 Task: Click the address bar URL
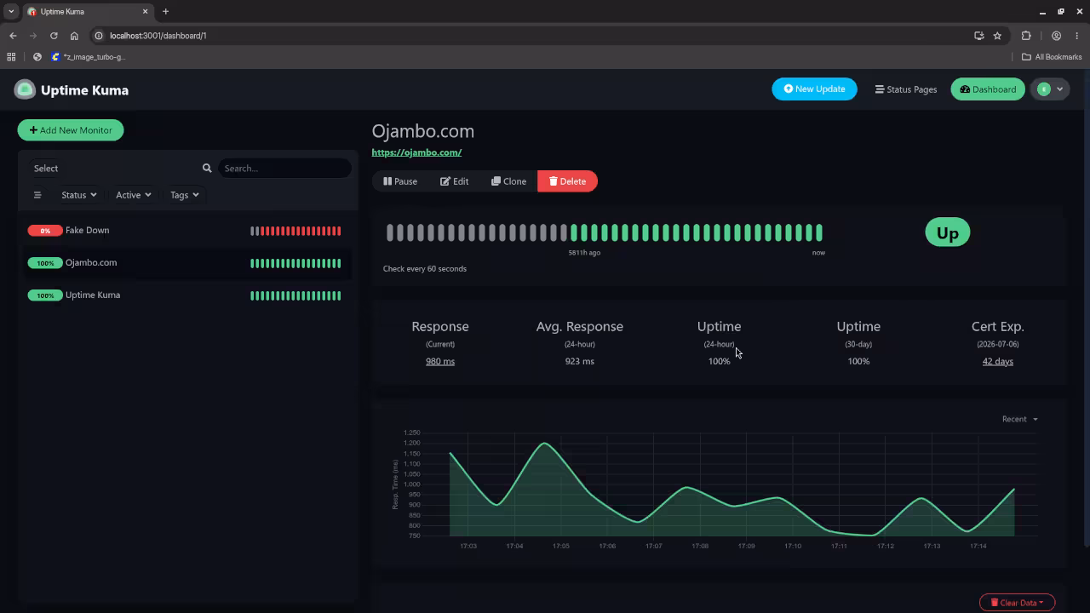(158, 36)
